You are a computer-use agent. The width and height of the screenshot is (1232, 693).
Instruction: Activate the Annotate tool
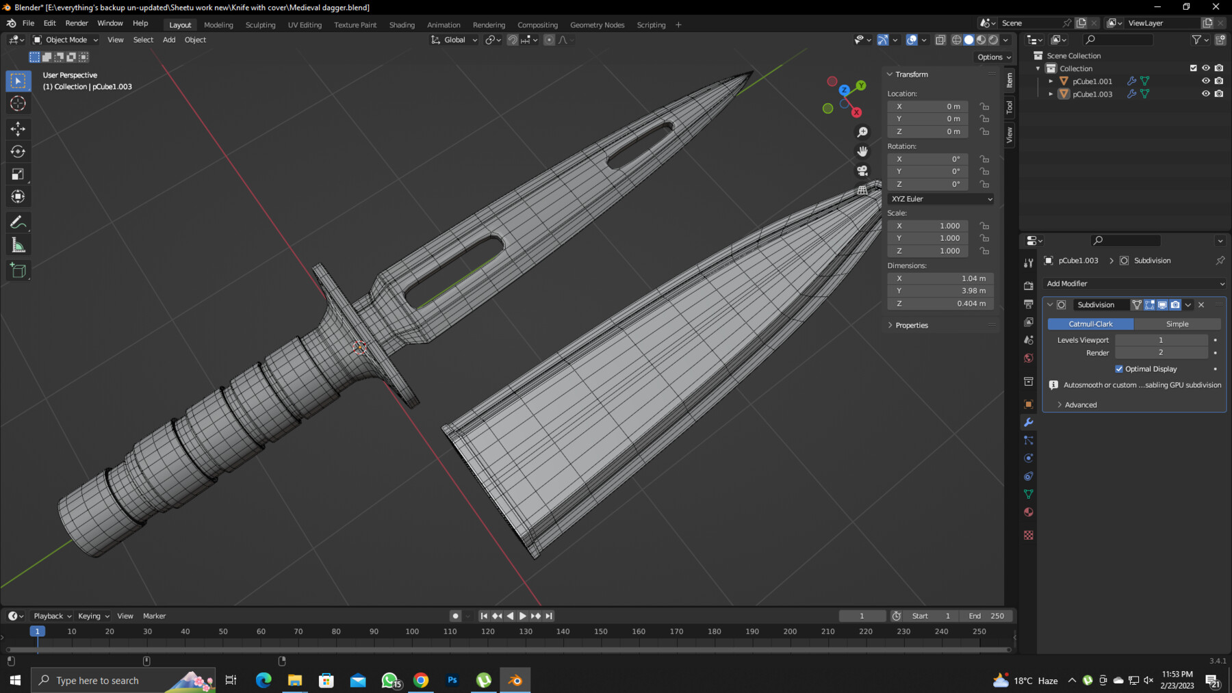18,221
